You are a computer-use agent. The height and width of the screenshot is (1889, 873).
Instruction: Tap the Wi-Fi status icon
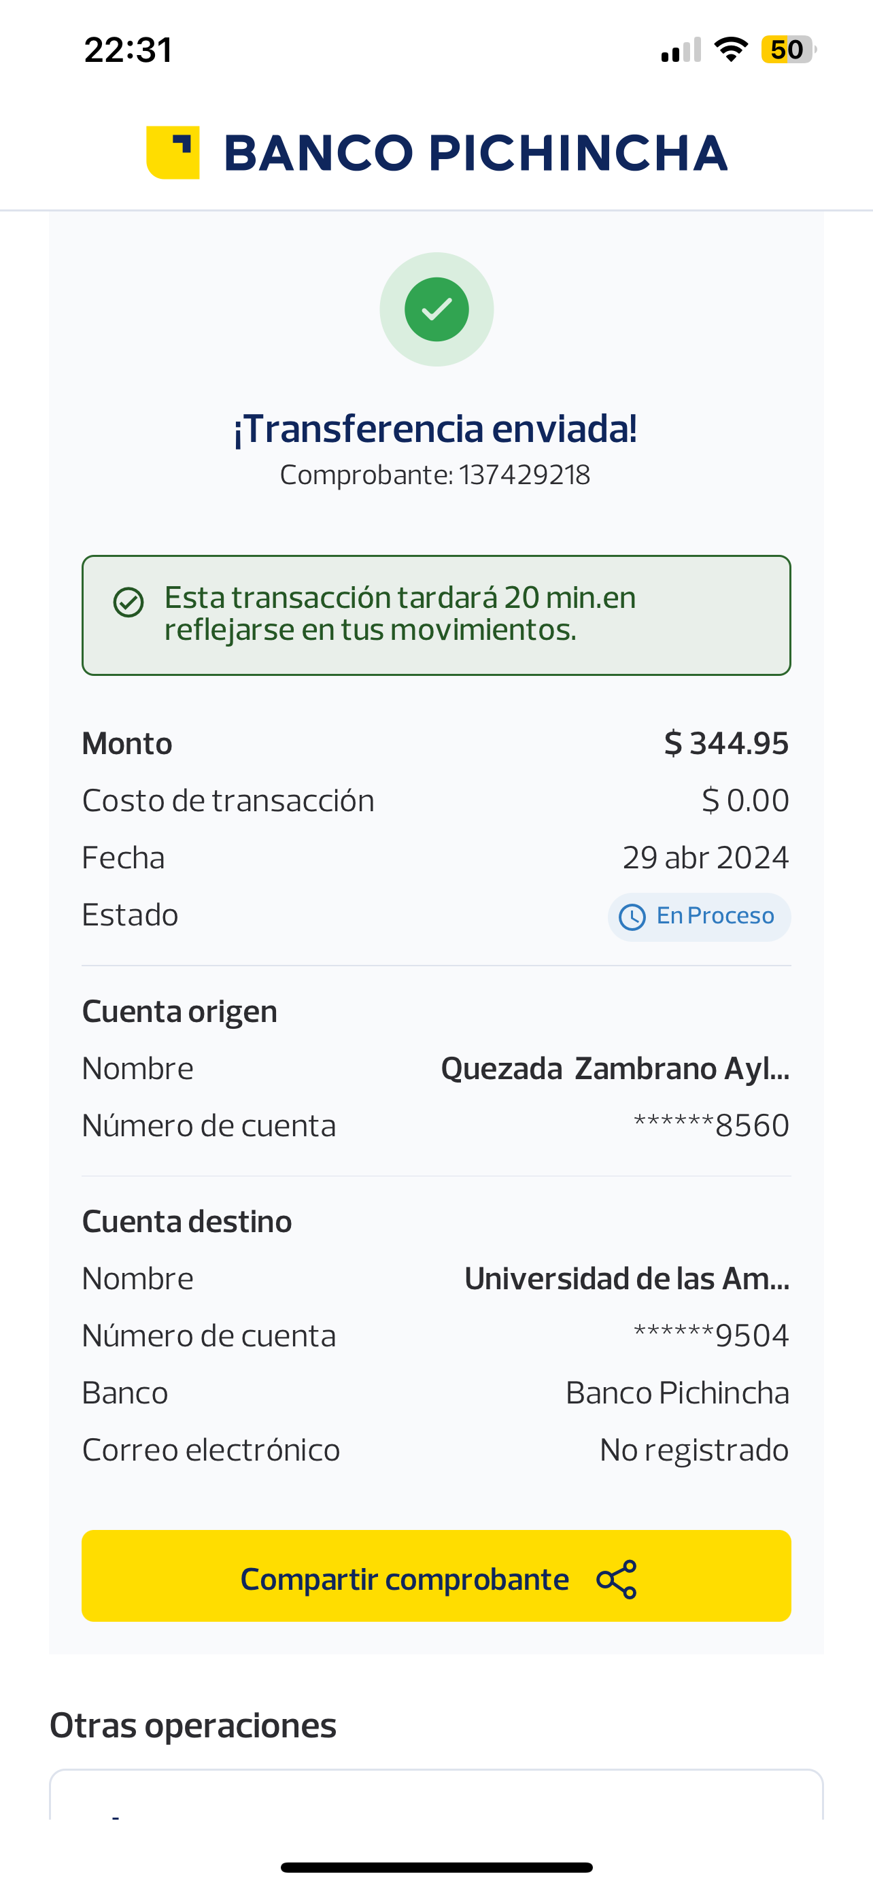coord(731,50)
